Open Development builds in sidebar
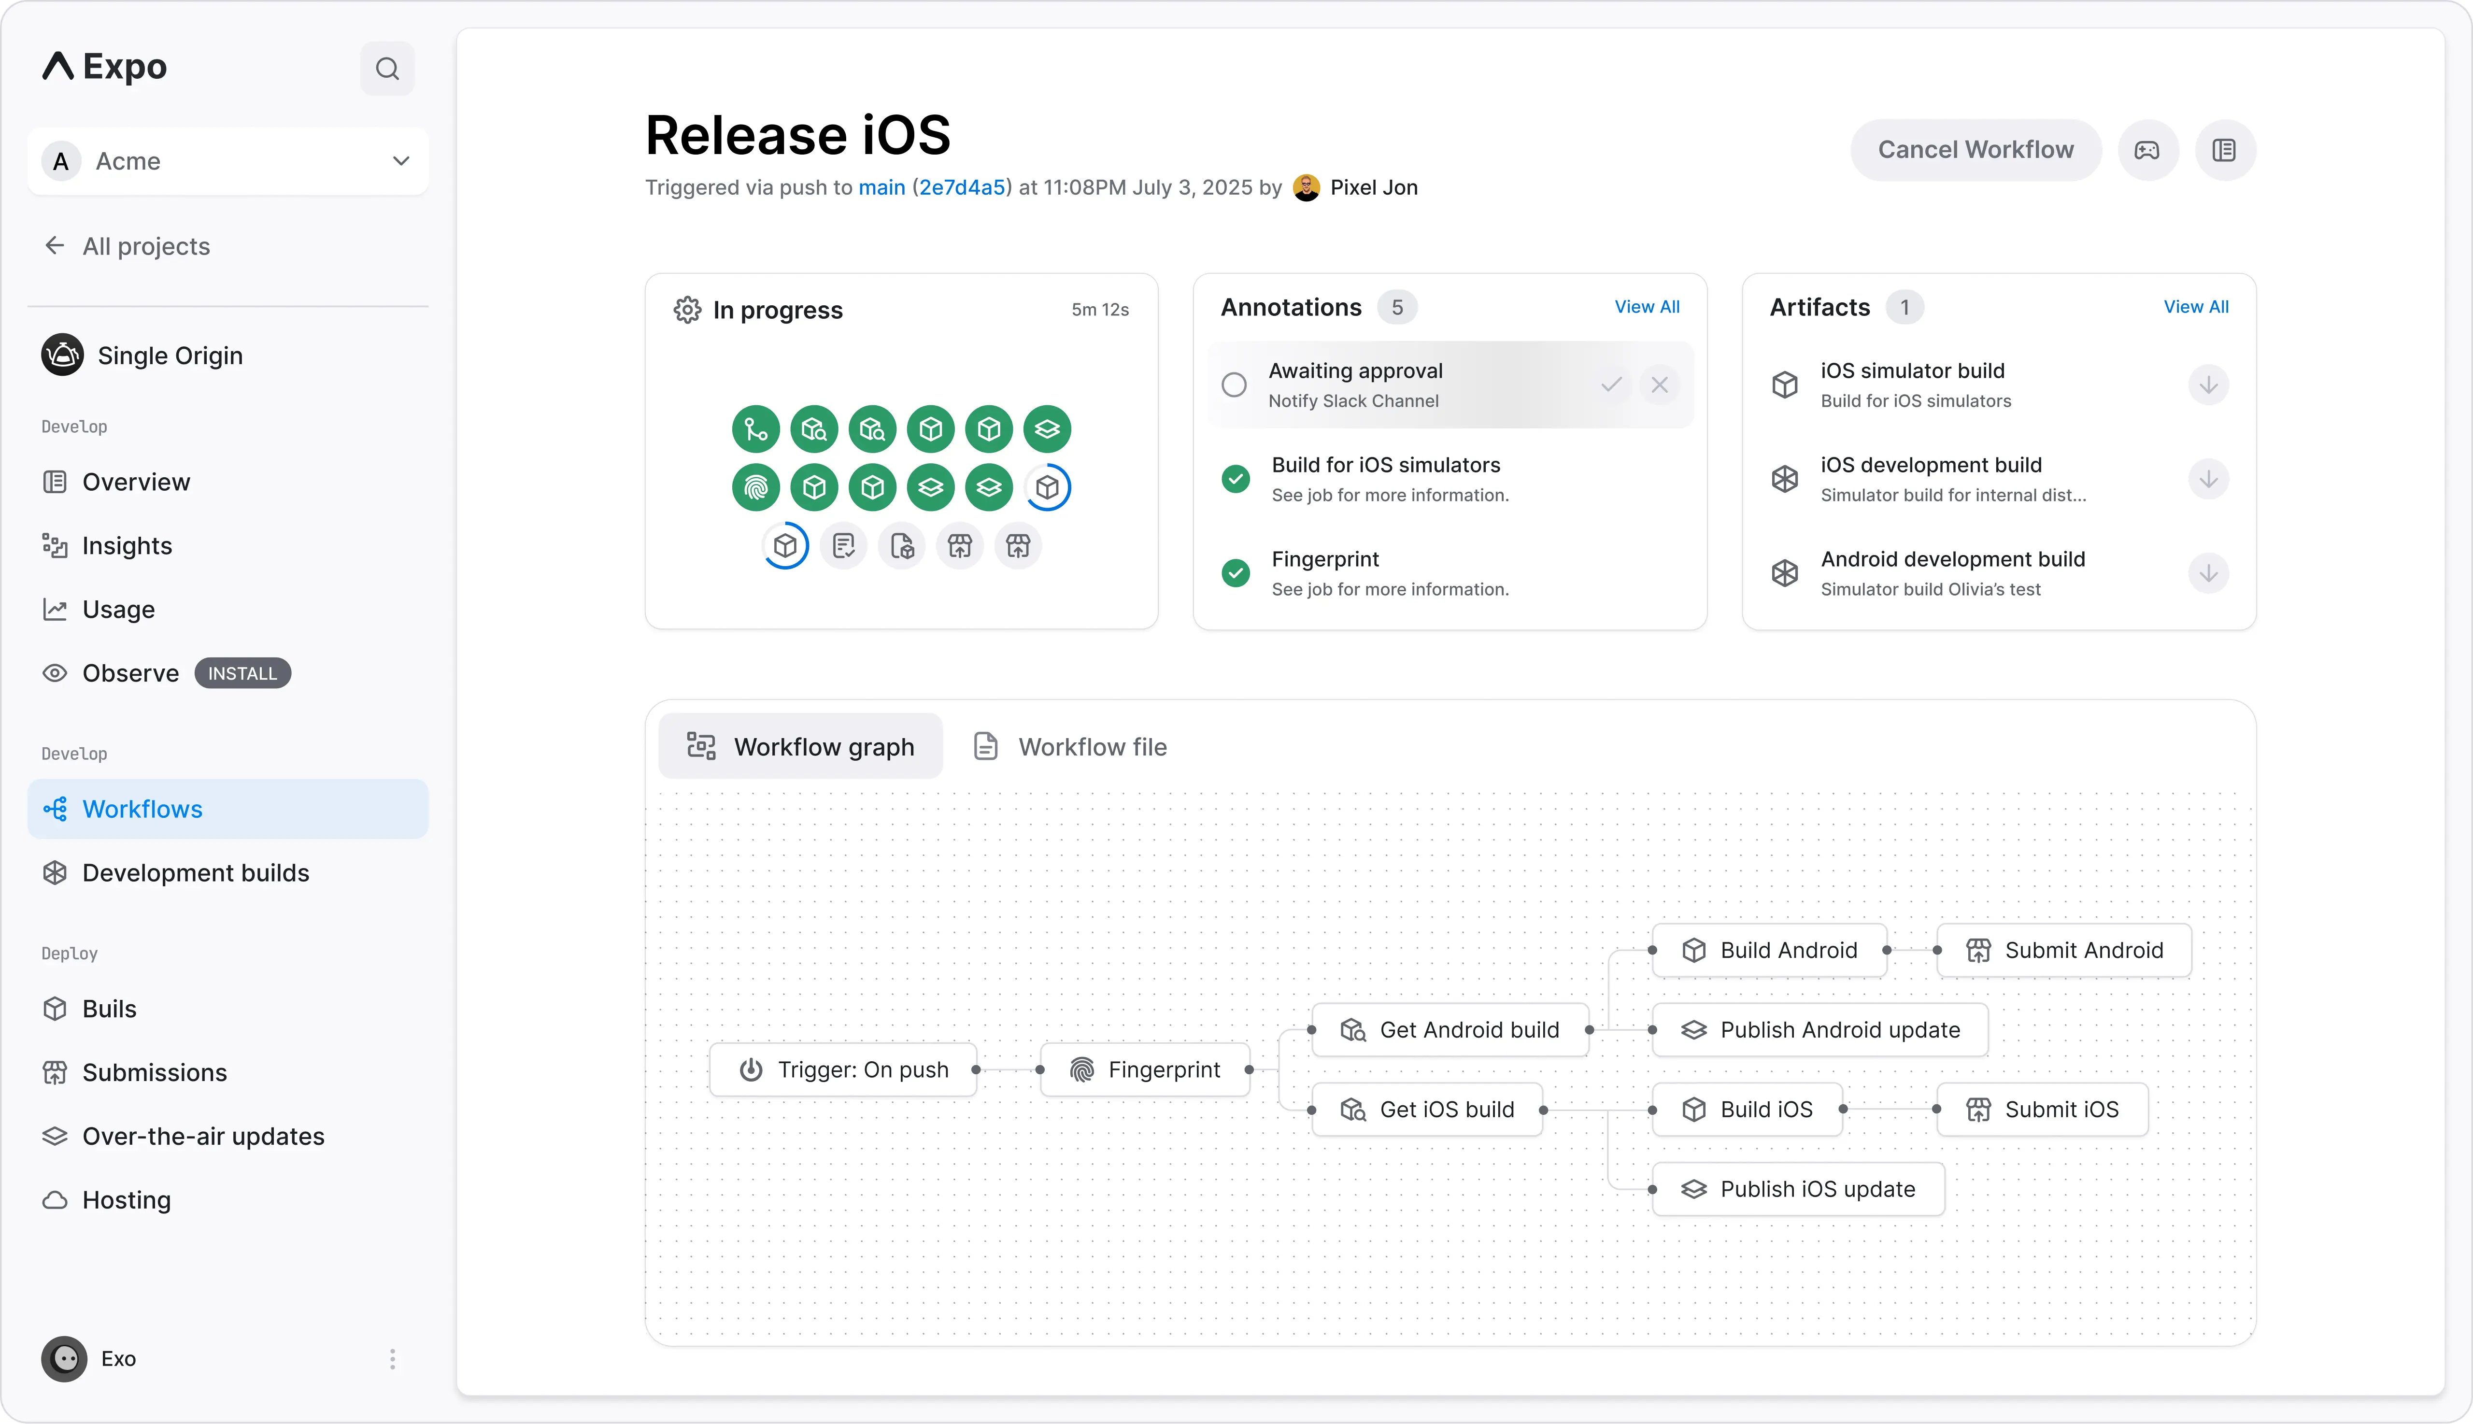The height and width of the screenshot is (1424, 2473). (196, 872)
